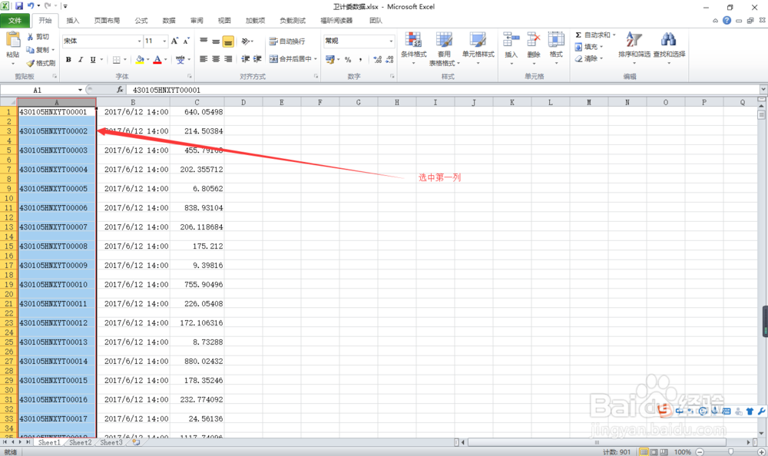Viewport: 768px width, 456px height.
Task: Toggle center text horizontally
Action: (216, 59)
